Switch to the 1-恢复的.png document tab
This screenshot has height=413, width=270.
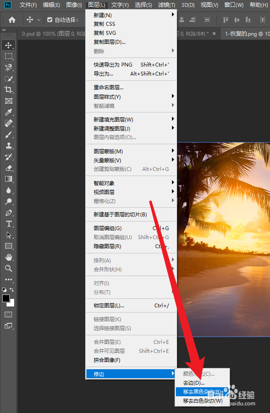tap(246, 34)
